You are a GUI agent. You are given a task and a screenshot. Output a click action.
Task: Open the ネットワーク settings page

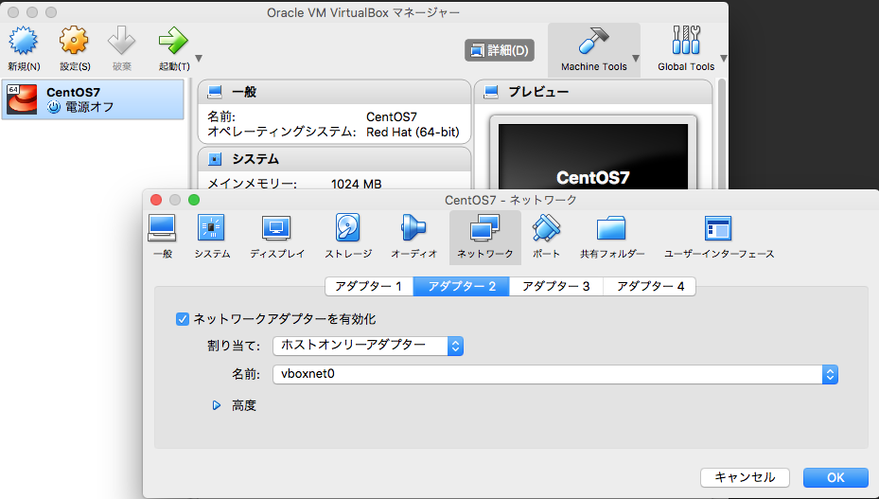[484, 237]
